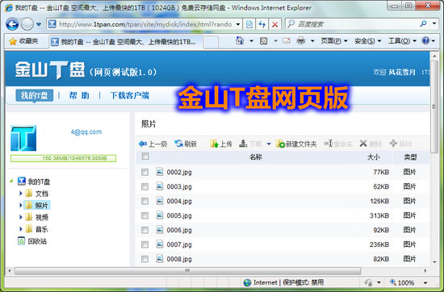Click the IE home icon
This screenshot has width=444, height=292.
click(240, 41)
